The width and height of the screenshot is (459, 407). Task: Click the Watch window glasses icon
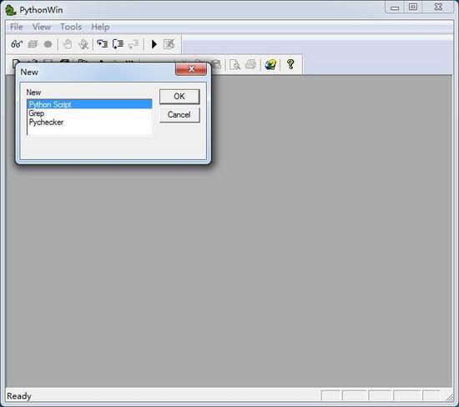(x=17, y=44)
